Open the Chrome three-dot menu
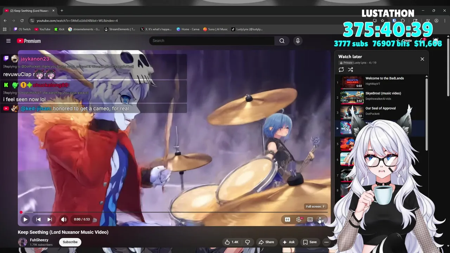450x253 pixels. pyautogui.click(x=445, y=21)
